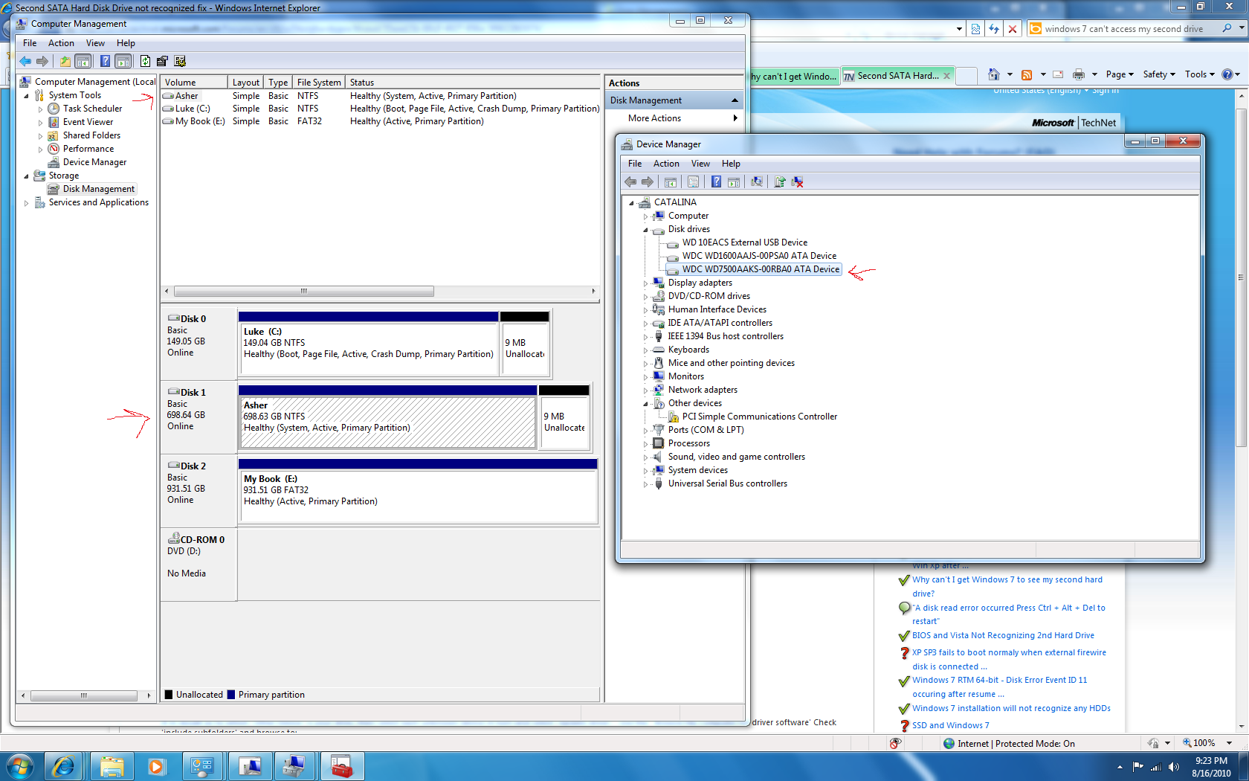The width and height of the screenshot is (1249, 781).
Task: Open disk Properties icon in Computer Management toolbar
Action: (x=162, y=61)
